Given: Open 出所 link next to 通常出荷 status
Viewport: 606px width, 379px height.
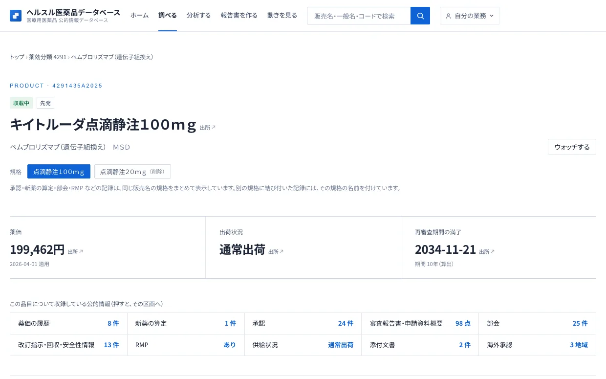Looking at the screenshot, I should (x=276, y=252).
